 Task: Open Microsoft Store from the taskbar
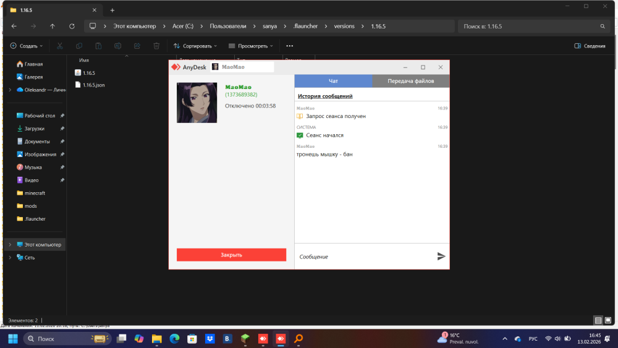192,339
